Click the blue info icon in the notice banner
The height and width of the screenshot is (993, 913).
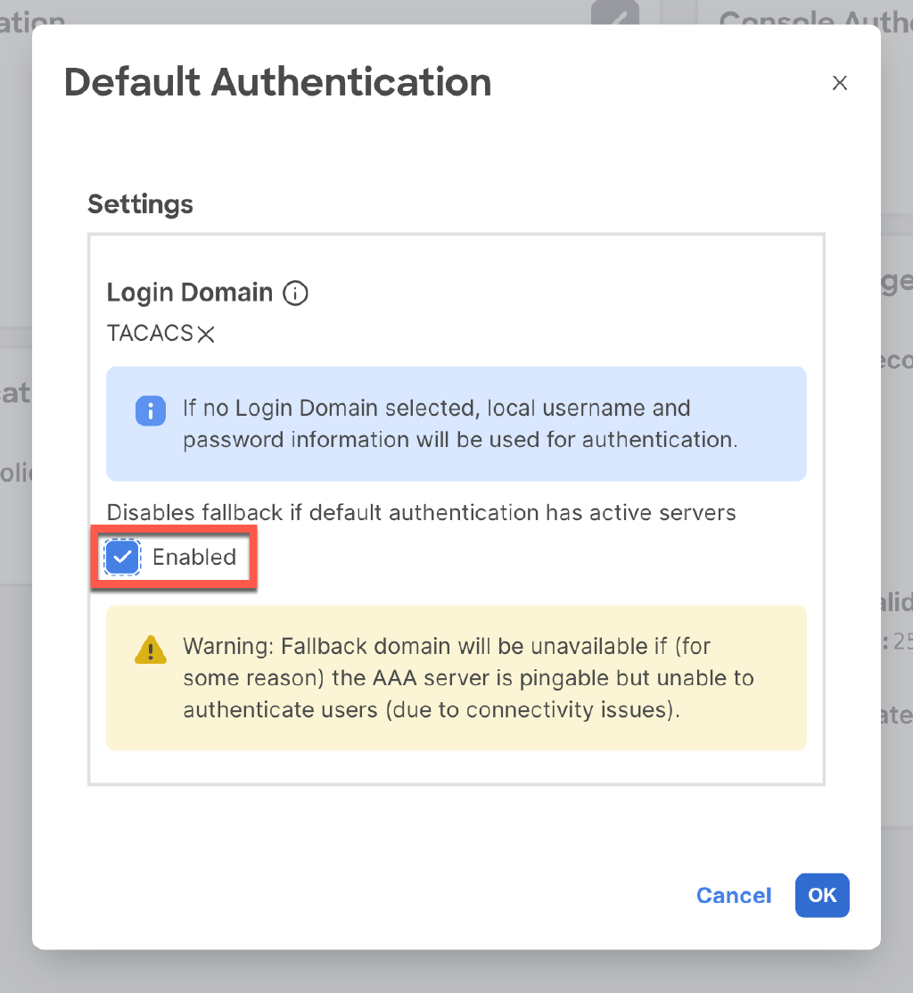pos(151,411)
